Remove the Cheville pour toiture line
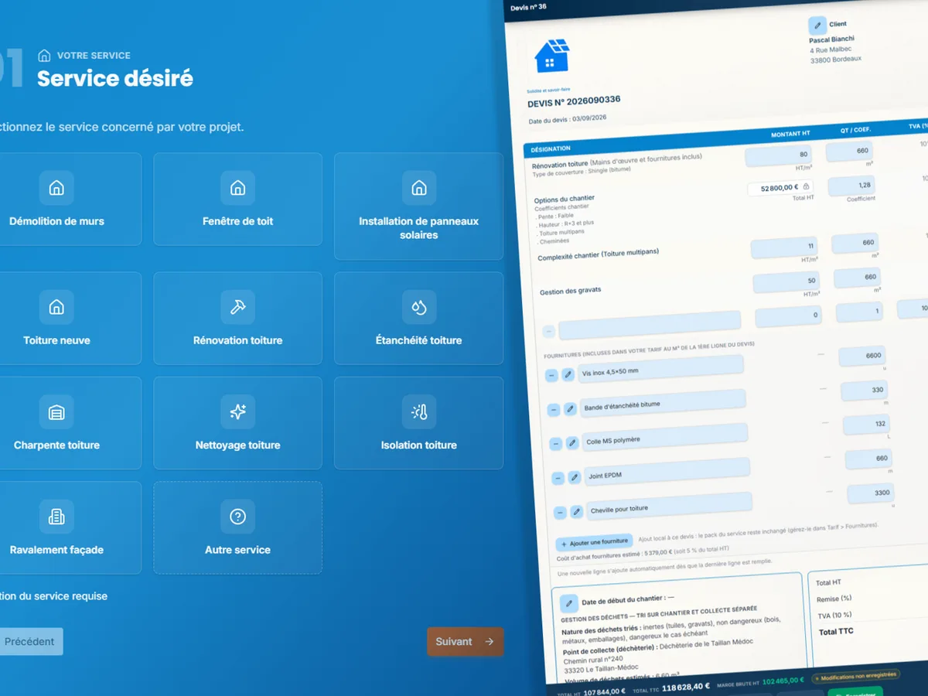928x696 pixels. click(x=561, y=513)
